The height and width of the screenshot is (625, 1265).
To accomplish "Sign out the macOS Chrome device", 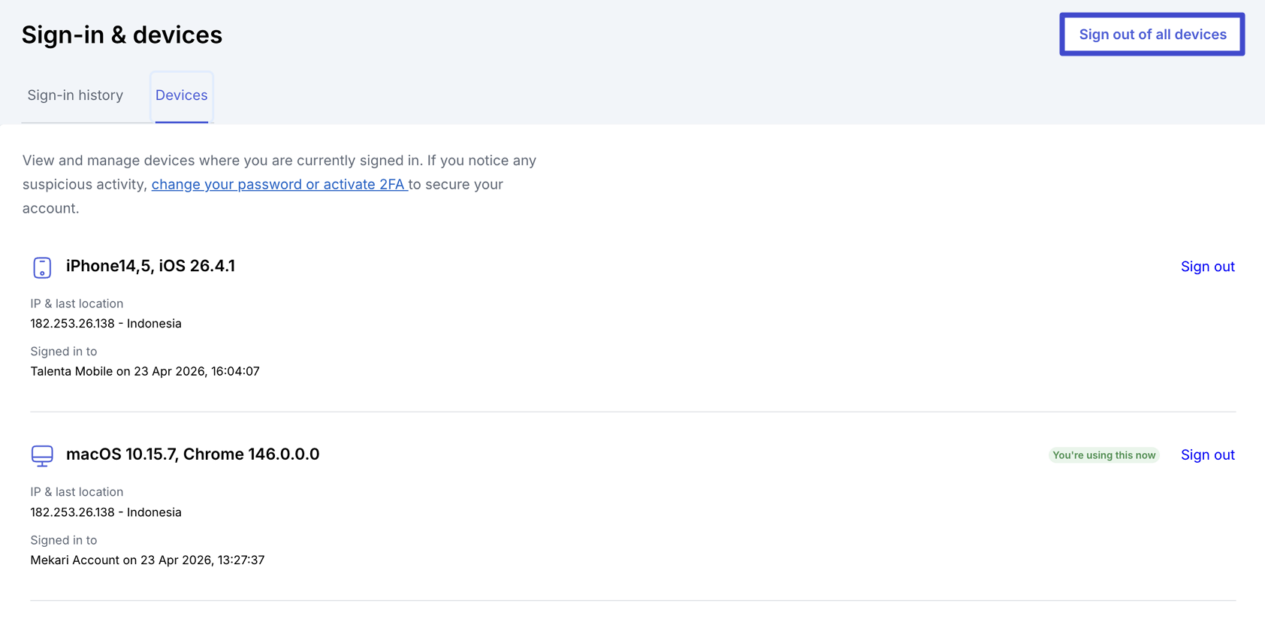I will [1207, 455].
